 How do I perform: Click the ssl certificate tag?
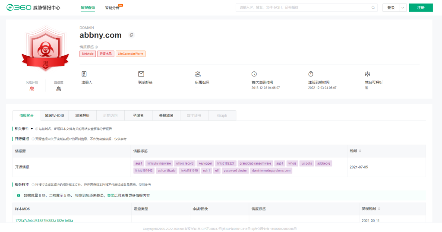[x=166, y=171]
